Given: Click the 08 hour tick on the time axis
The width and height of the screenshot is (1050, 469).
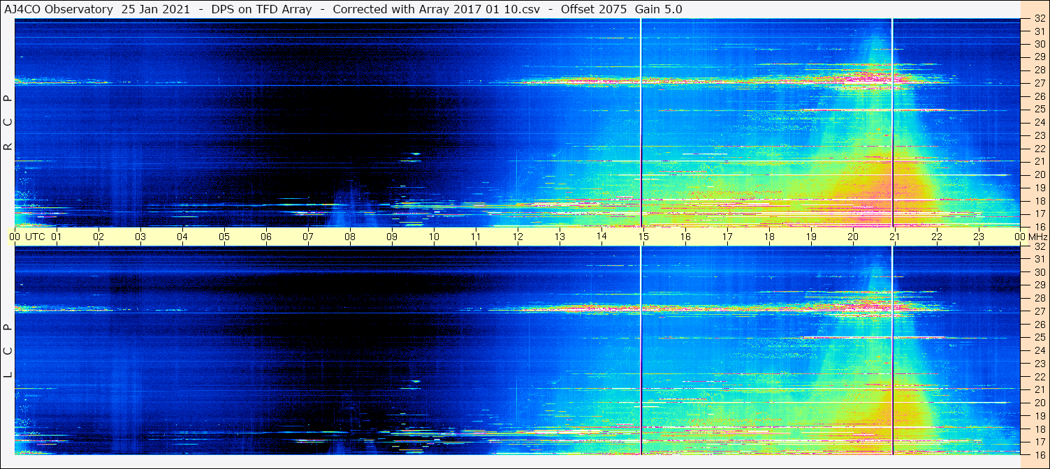Looking at the screenshot, I should coord(350,237).
